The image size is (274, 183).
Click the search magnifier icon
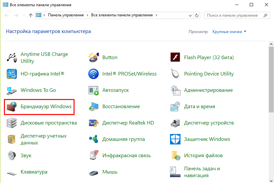265,15
